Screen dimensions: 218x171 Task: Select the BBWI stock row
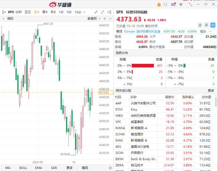(163, 159)
